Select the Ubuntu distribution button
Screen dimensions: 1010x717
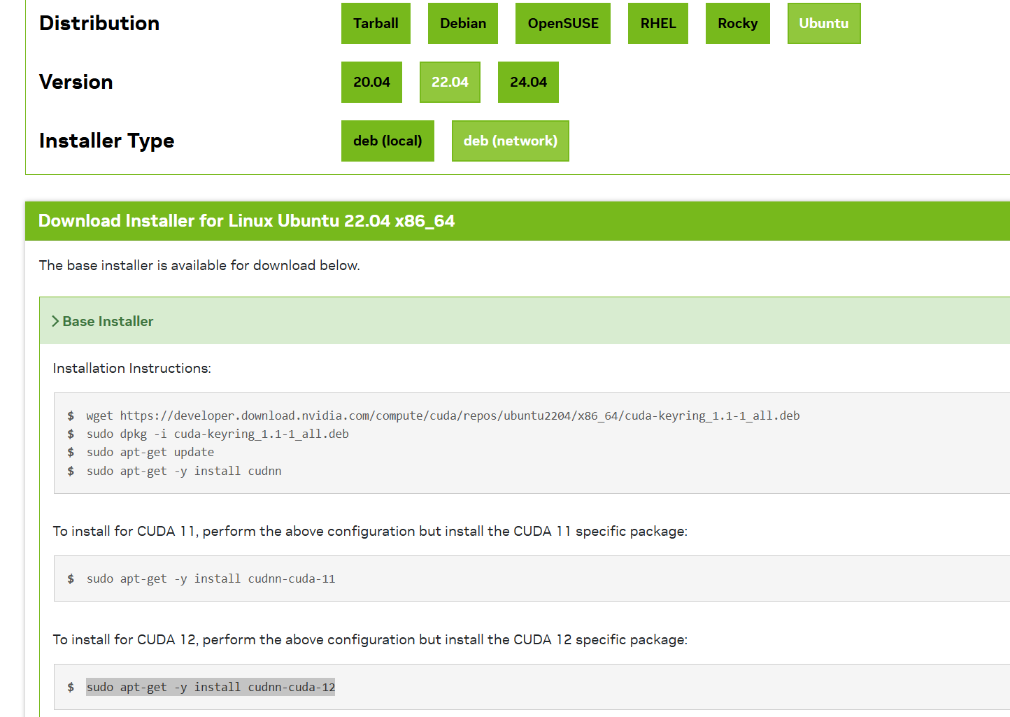pos(824,23)
